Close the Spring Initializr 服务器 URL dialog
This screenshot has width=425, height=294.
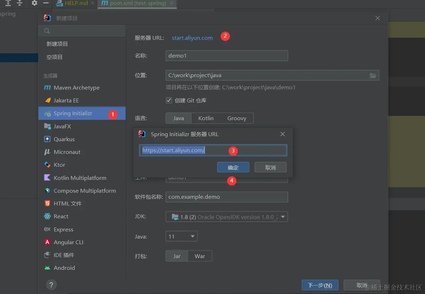pos(282,134)
